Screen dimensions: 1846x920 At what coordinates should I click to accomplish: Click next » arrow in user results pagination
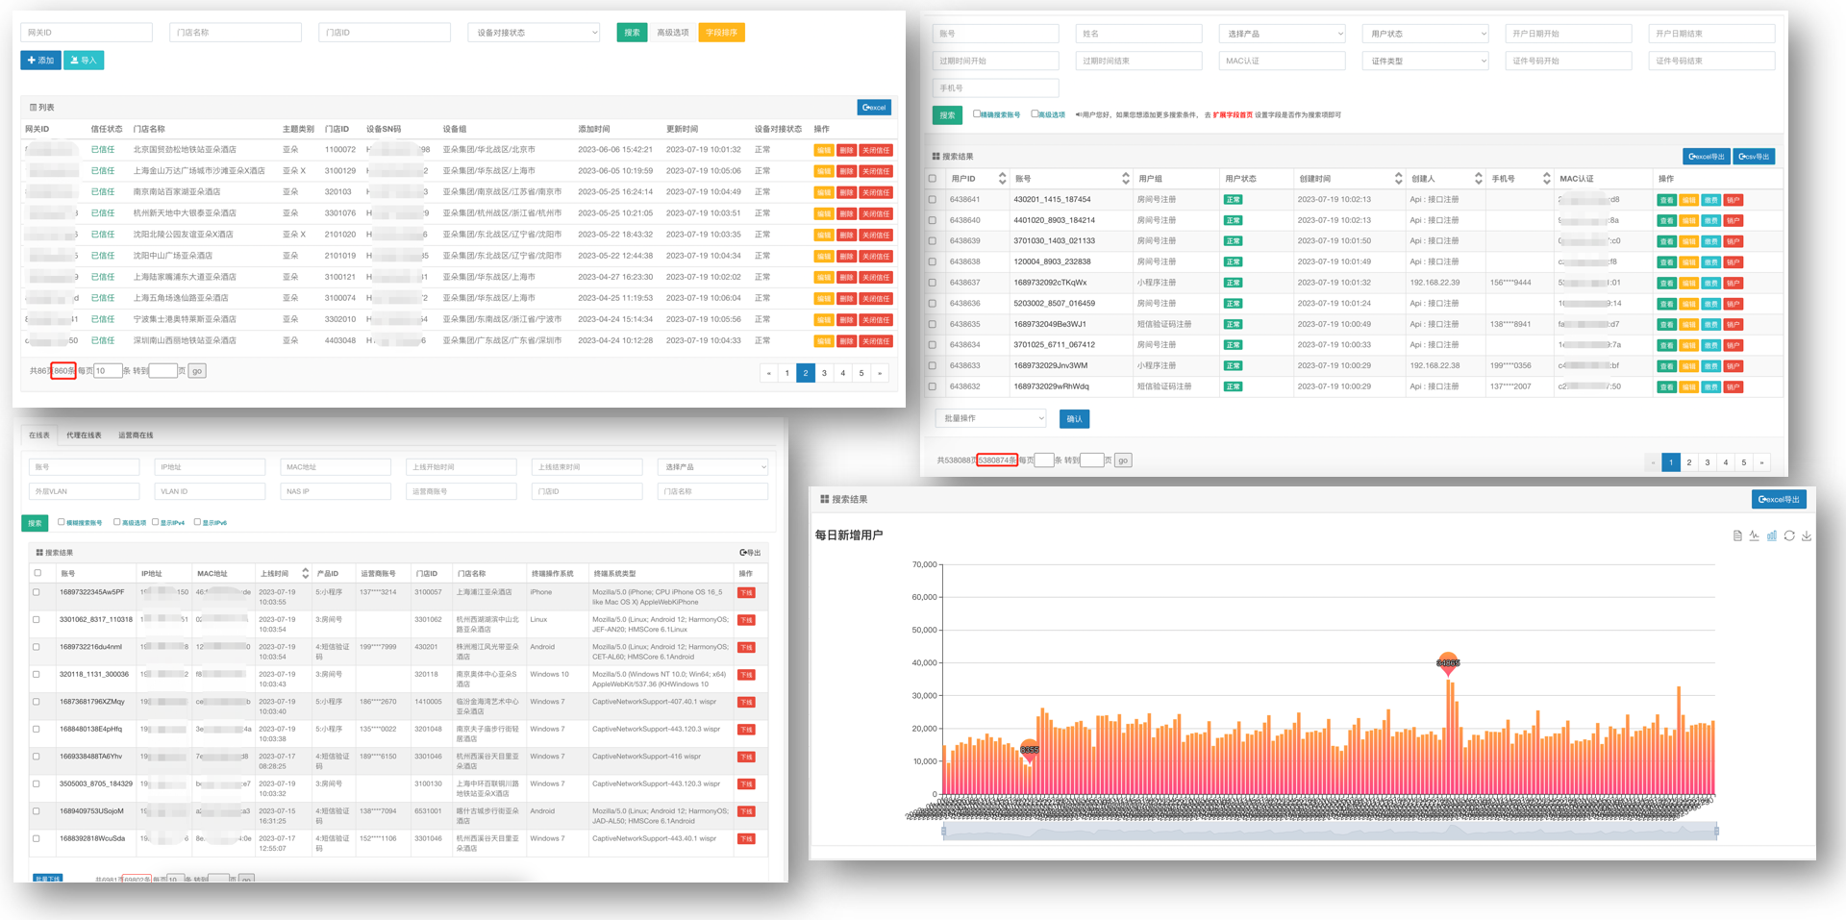pos(1762,462)
